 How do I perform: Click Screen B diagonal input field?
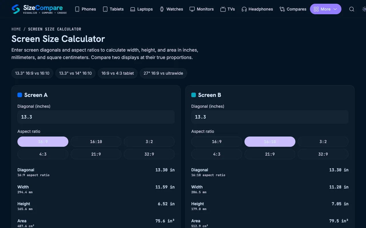(x=270, y=117)
